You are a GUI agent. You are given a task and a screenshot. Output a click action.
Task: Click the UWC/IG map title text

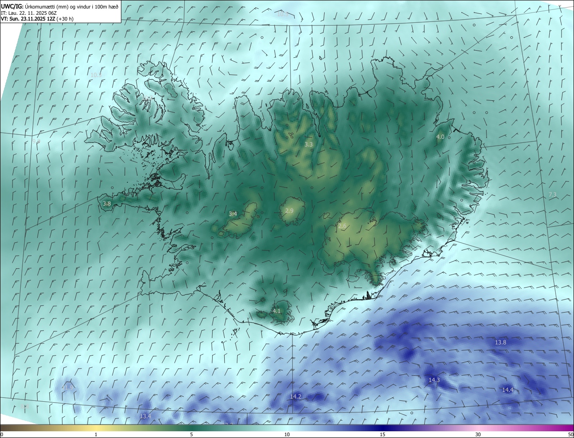pyautogui.click(x=60, y=6)
